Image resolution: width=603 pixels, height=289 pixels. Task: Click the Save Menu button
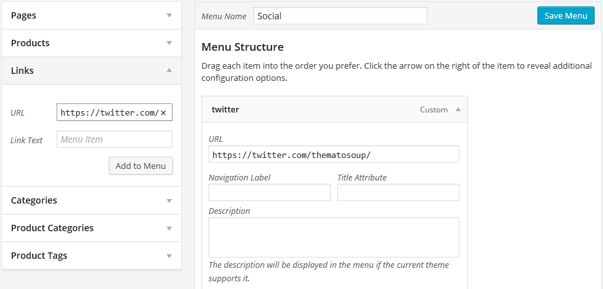pos(566,16)
